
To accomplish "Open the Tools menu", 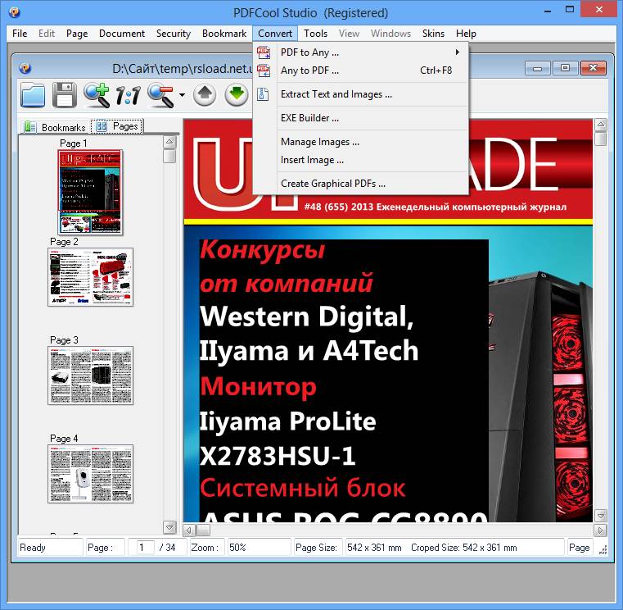I will [315, 34].
